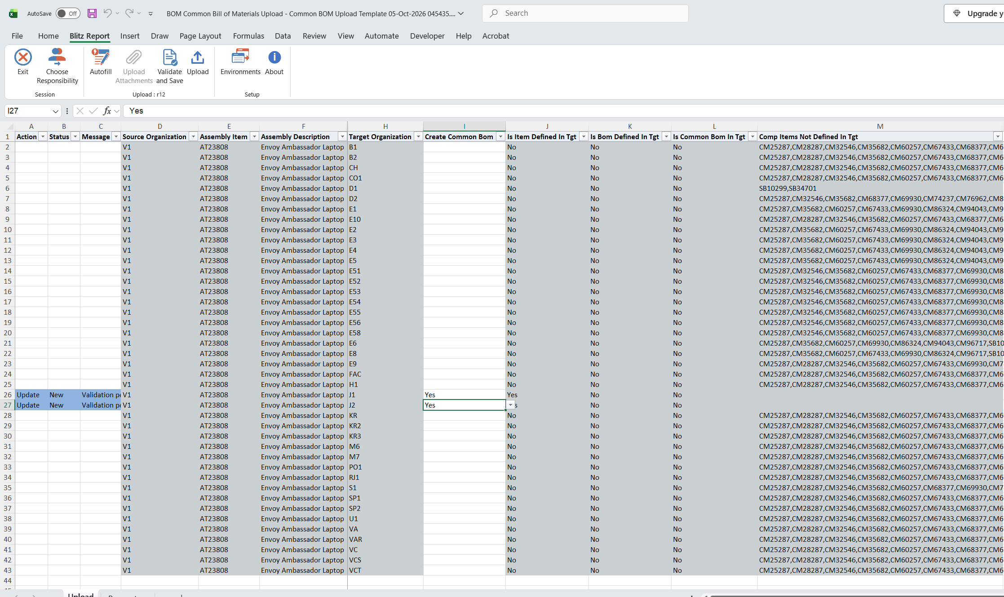
Task: Open Customize Quick Access Toolbar arrow
Action: coord(150,13)
